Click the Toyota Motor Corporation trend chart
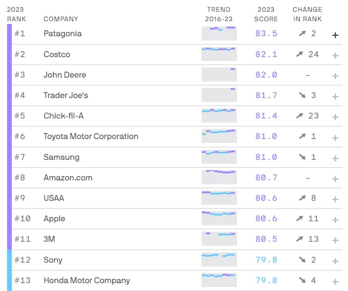 tap(219, 136)
